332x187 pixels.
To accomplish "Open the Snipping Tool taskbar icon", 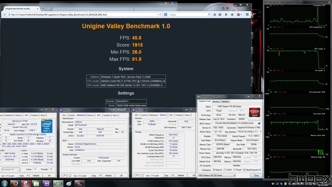I will tap(26, 183).
